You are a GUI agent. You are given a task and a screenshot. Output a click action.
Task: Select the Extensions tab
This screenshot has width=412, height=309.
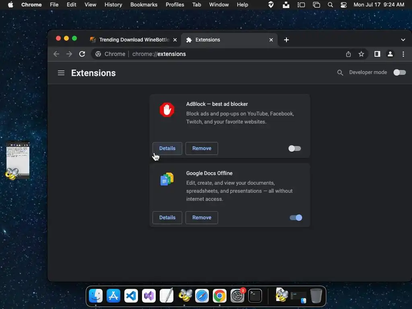229,40
